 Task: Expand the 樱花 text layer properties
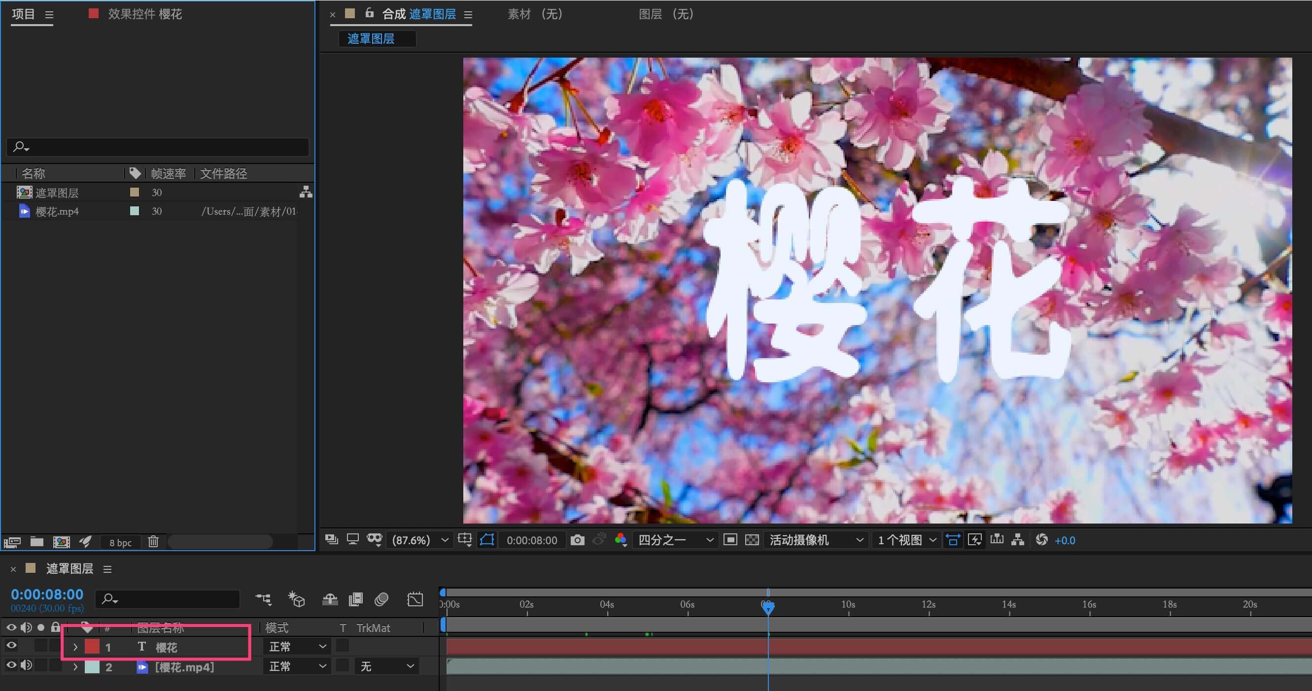pos(75,647)
